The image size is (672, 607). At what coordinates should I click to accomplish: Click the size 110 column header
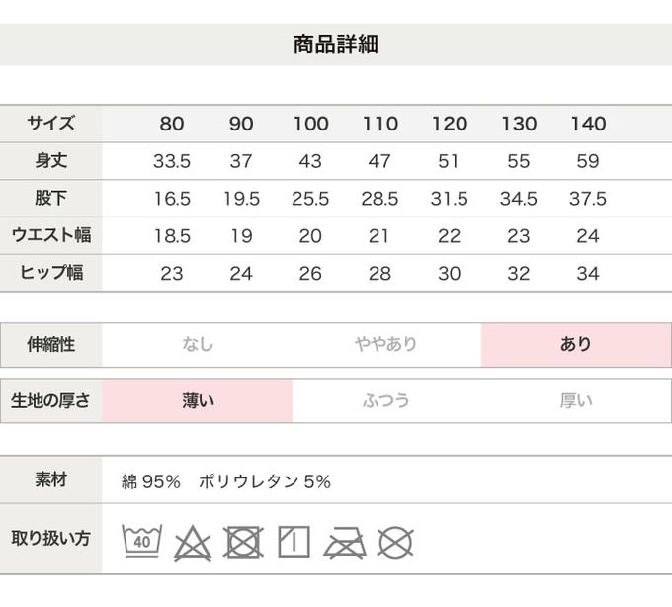379,124
